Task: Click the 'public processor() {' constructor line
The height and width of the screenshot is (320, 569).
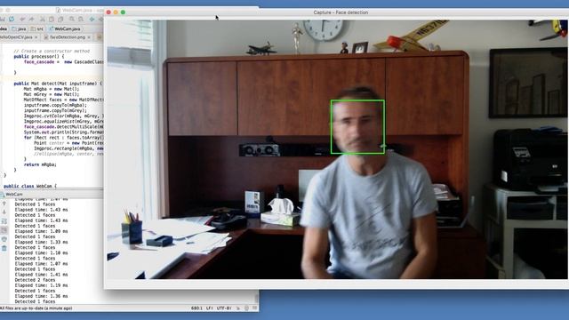Action: 39,57
